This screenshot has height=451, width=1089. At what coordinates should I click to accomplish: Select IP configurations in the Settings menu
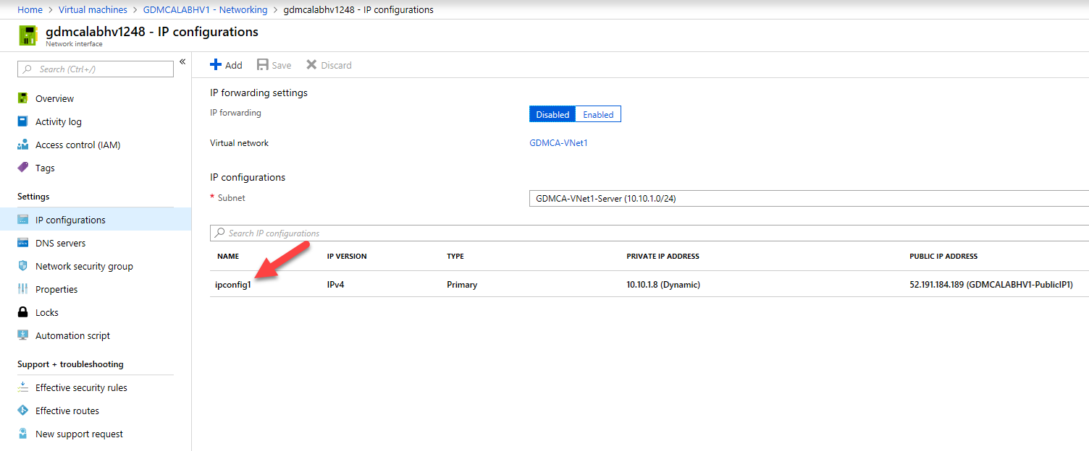coord(96,220)
